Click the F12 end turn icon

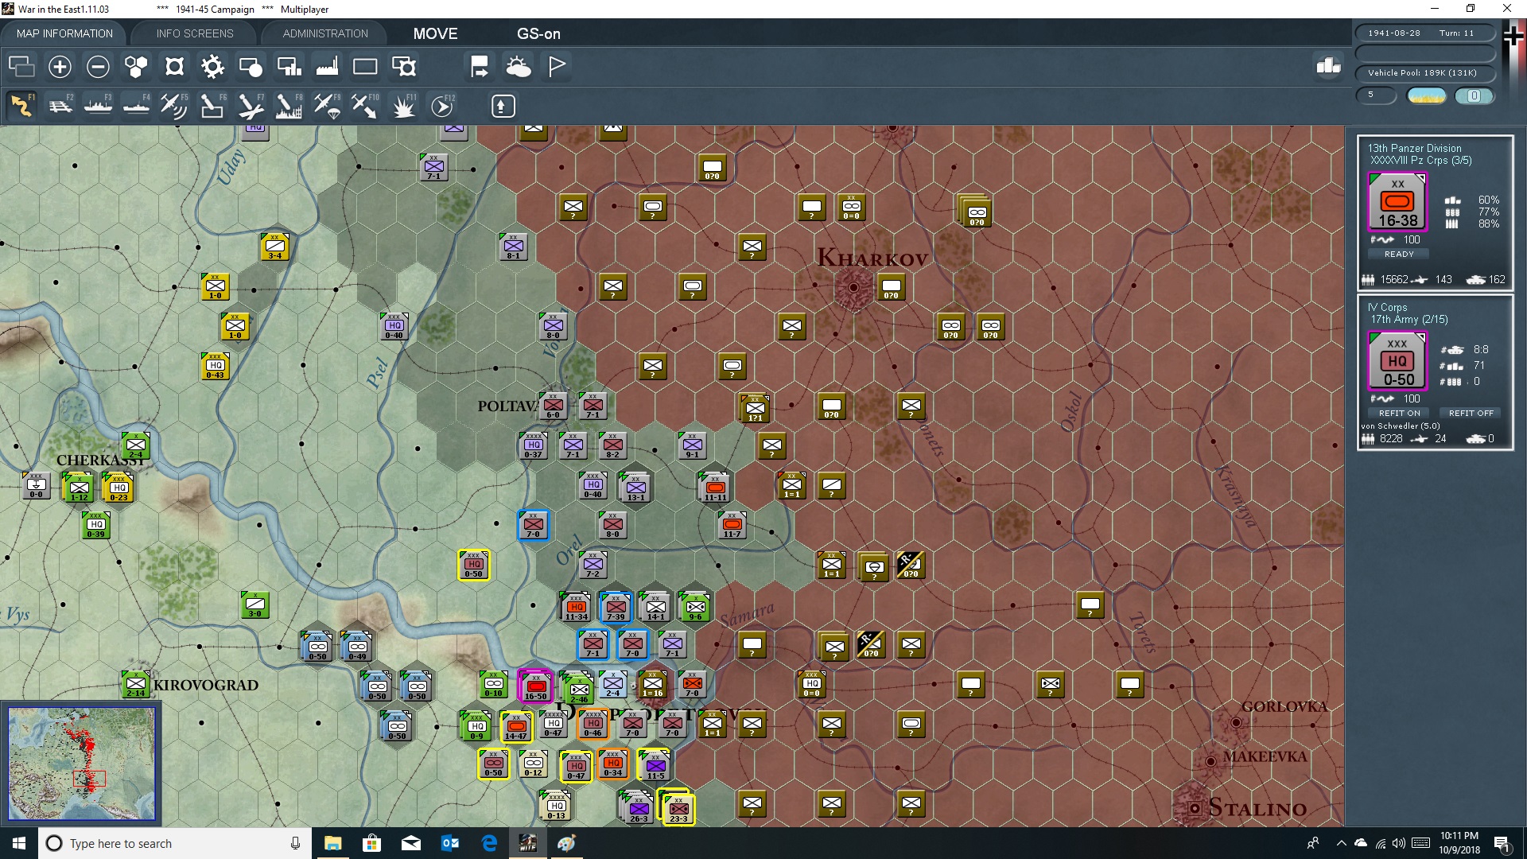pyautogui.click(x=442, y=106)
